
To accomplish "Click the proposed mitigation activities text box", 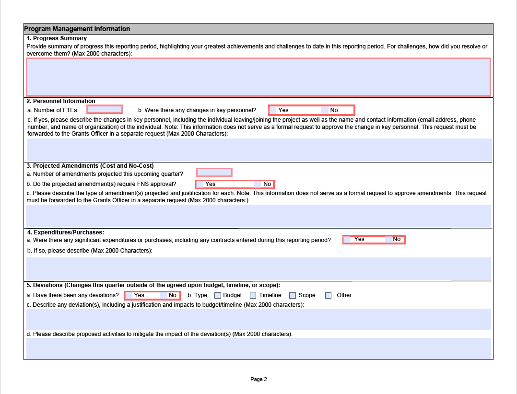I will click(x=258, y=348).
